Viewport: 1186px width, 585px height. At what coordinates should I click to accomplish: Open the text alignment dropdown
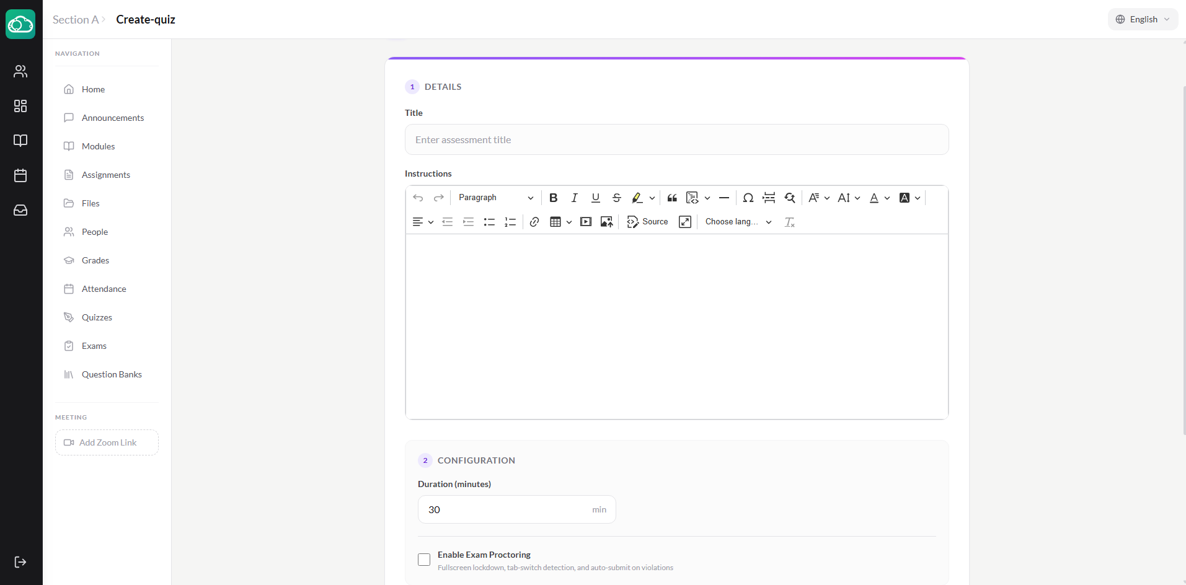pos(423,222)
